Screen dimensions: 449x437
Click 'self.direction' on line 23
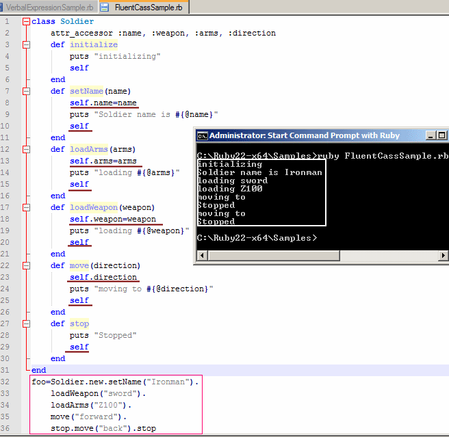tap(103, 277)
